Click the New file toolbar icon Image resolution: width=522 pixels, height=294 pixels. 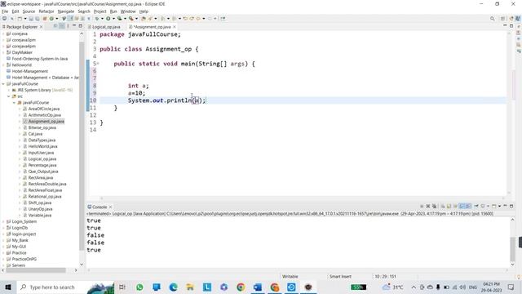click(20, 19)
